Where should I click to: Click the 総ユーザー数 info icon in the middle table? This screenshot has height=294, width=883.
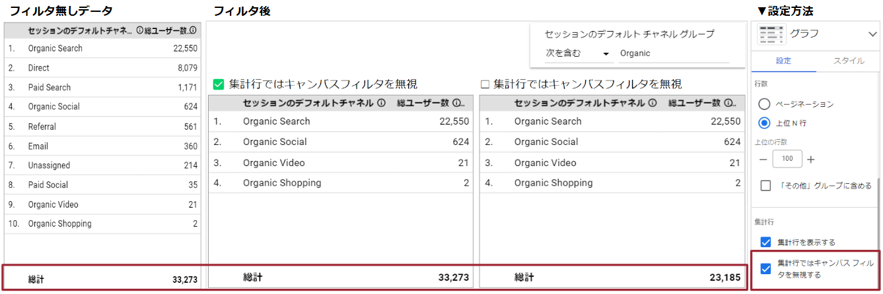click(x=456, y=103)
